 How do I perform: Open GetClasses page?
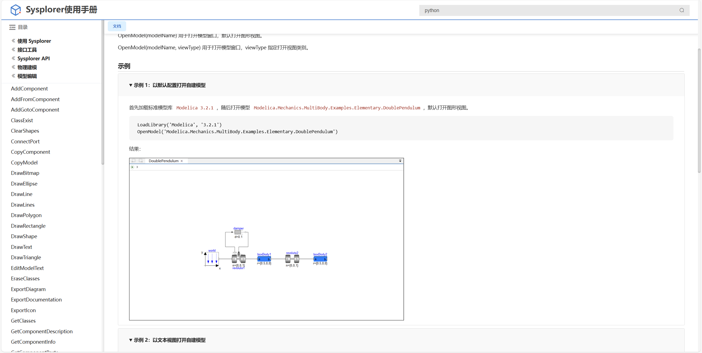pos(23,321)
